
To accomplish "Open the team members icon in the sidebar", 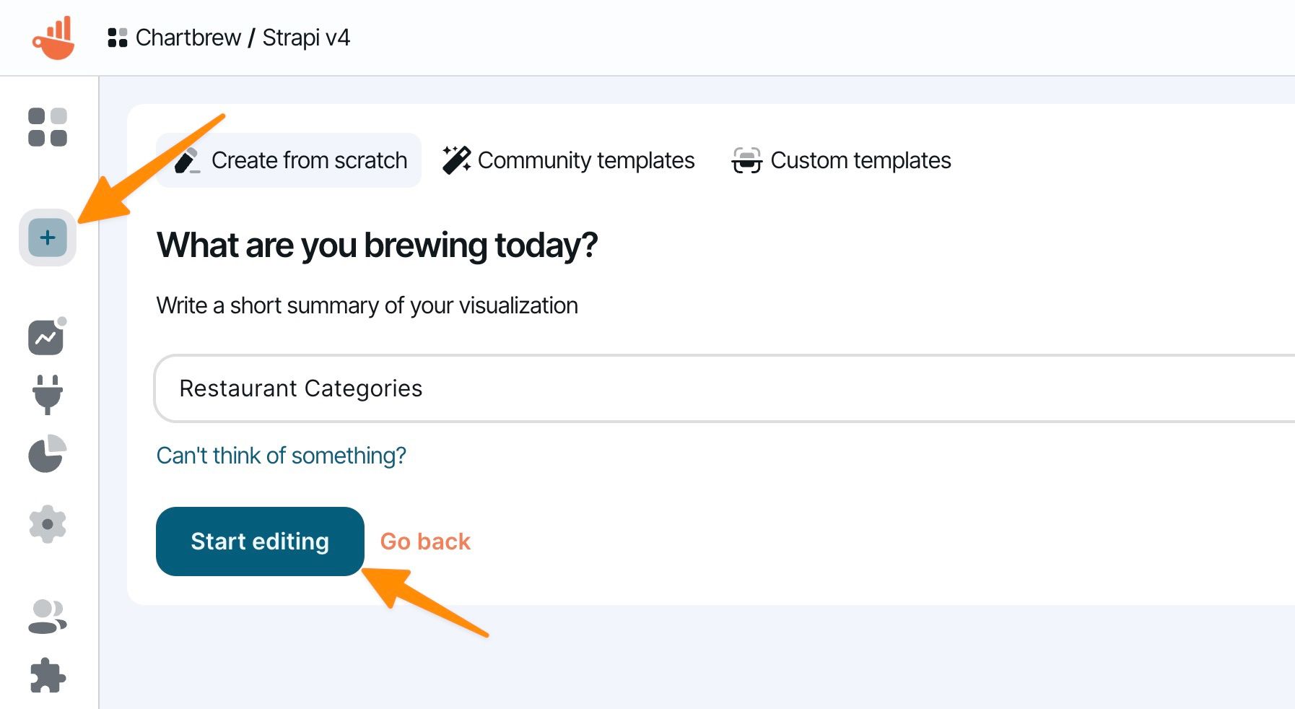I will [x=48, y=617].
